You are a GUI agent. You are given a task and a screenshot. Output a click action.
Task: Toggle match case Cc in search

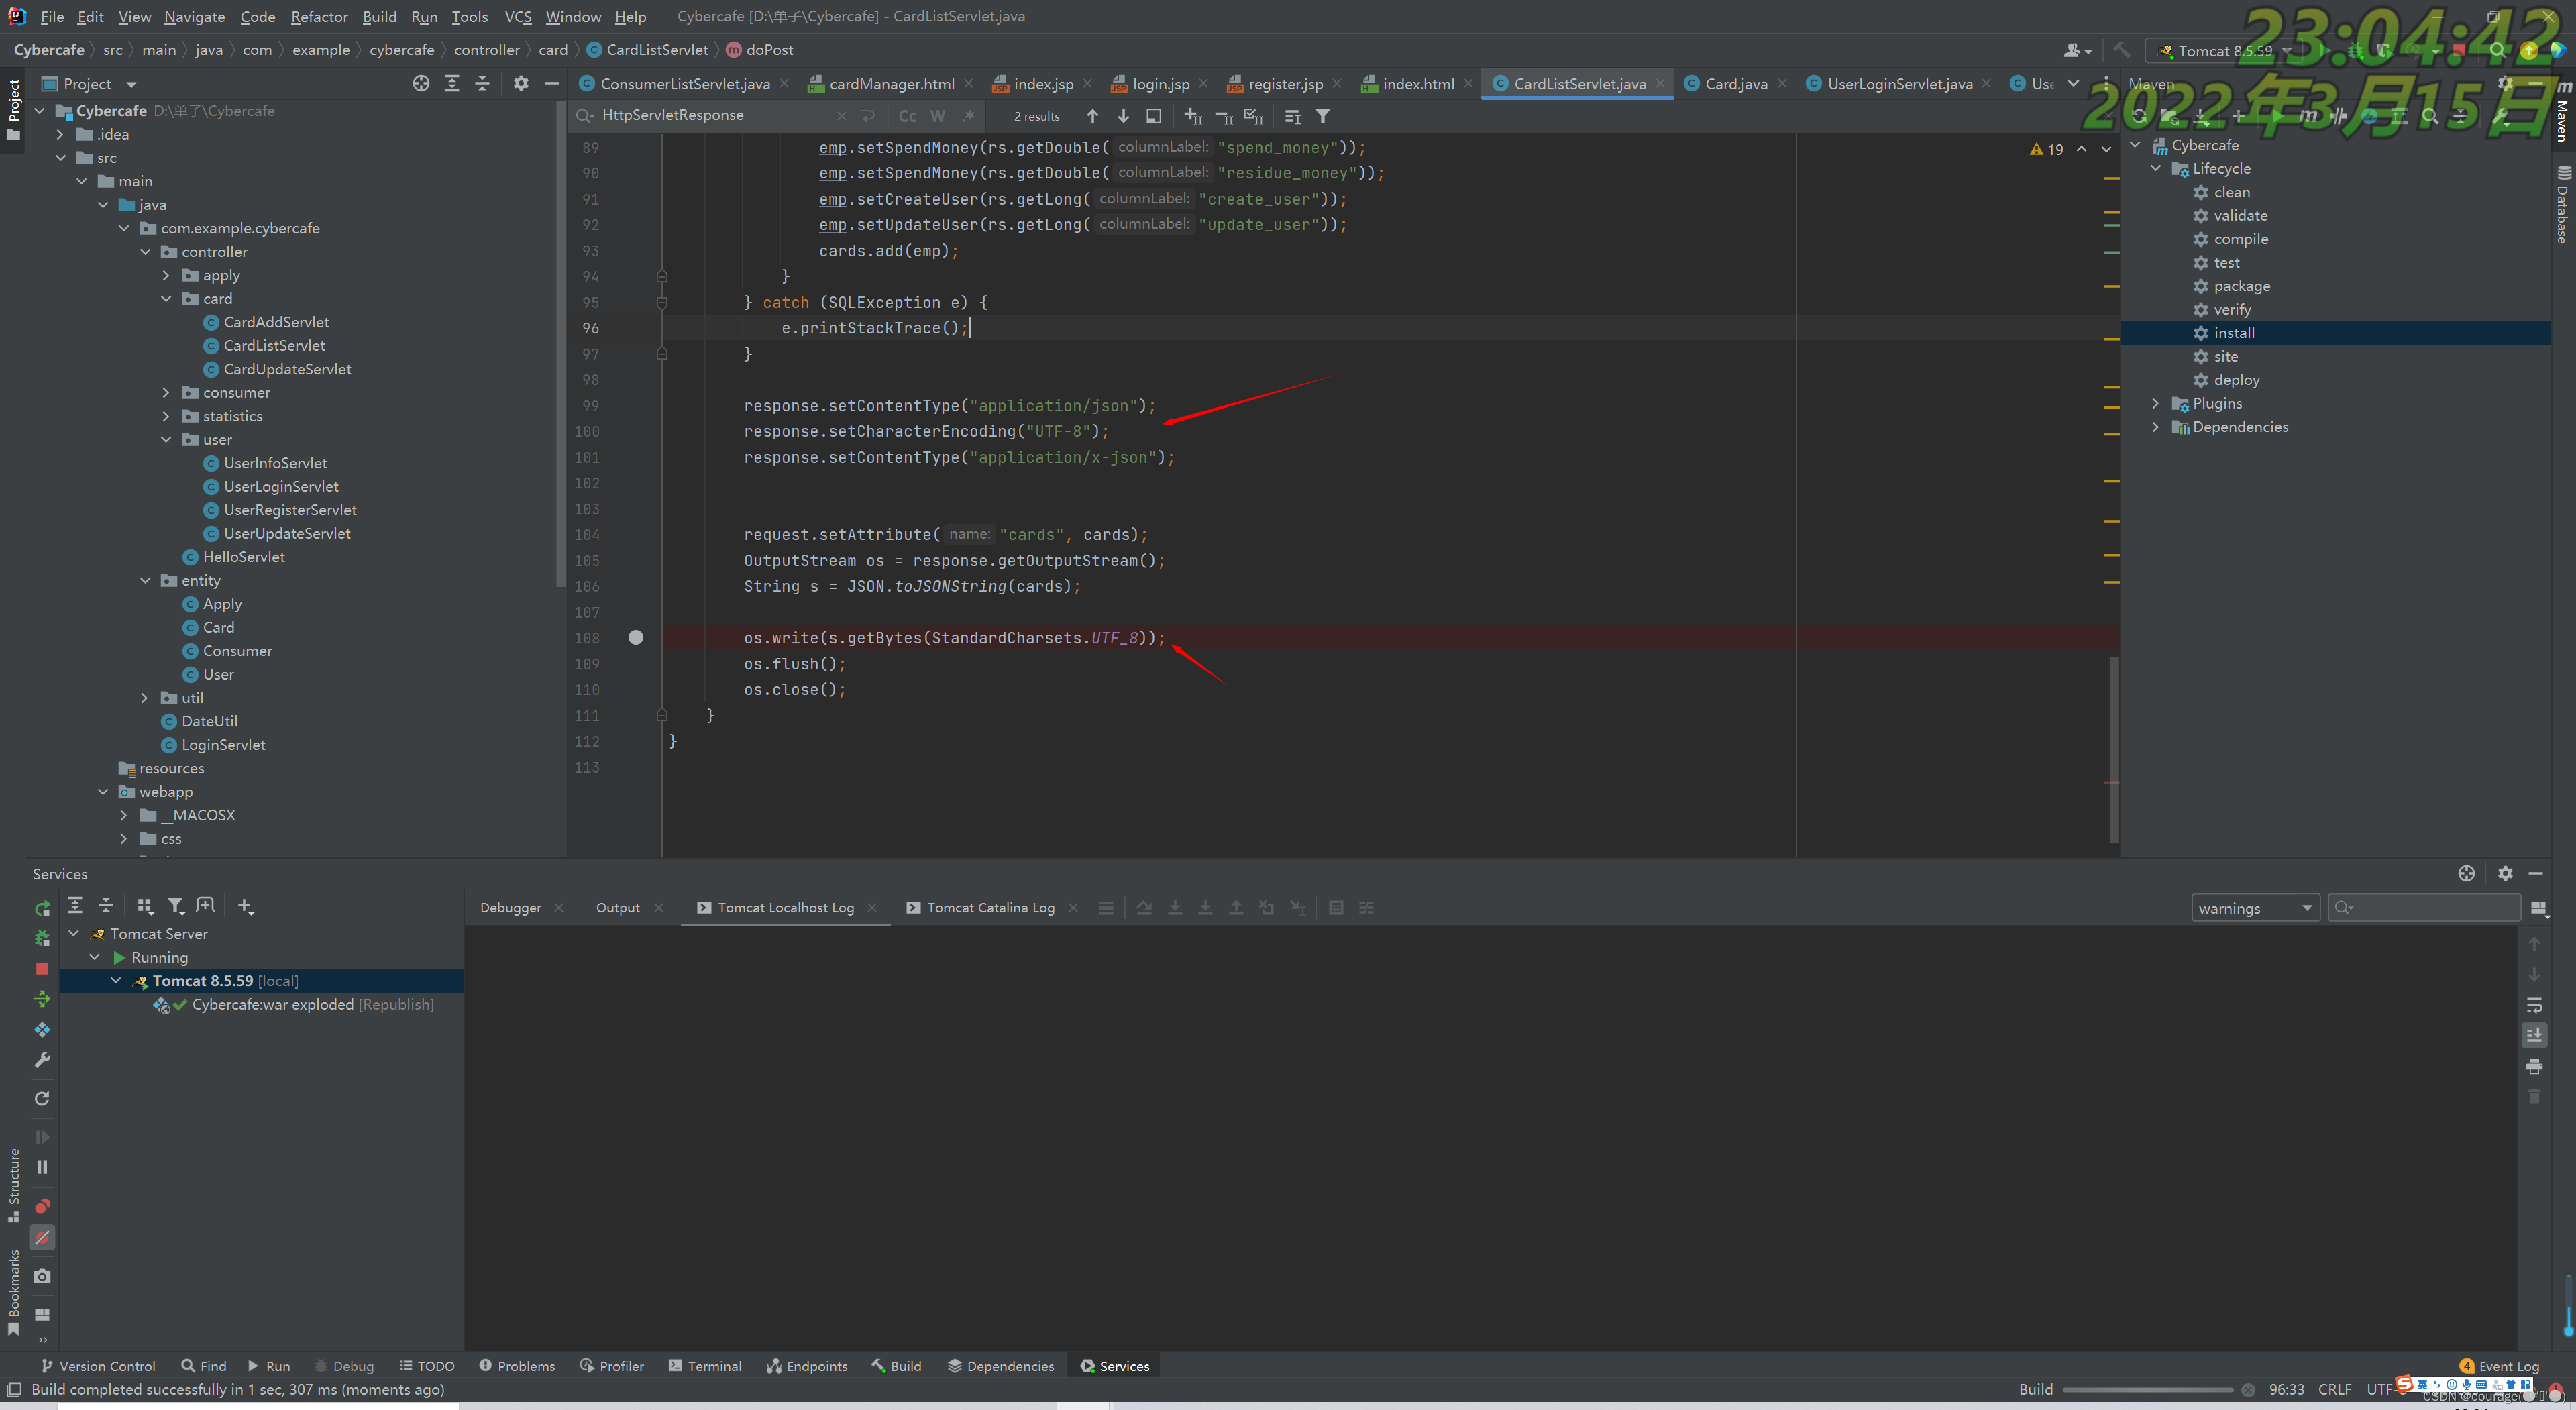click(x=907, y=116)
